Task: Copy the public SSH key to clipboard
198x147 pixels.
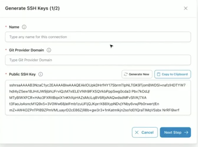Action: coord(173,74)
